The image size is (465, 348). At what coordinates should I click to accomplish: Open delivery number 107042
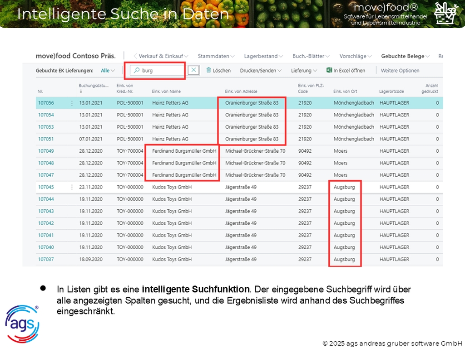46,223
